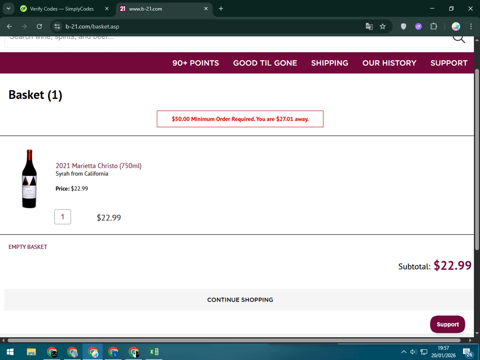Screen dimensions: 480x360
Task: Click the translate page icon
Action: click(369, 27)
